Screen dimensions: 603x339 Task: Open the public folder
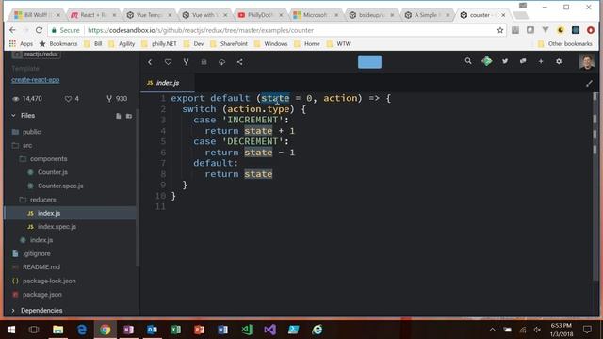tap(31, 132)
